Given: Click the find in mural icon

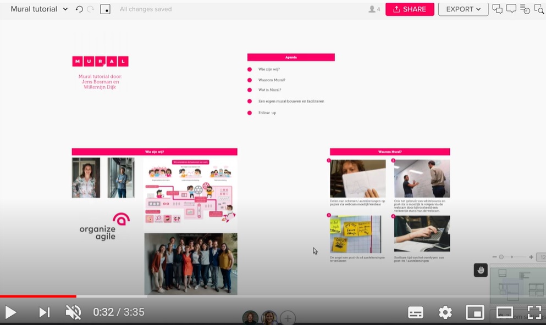Looking at the screenshot, I should pyautogui.click(x=539, y=9).
